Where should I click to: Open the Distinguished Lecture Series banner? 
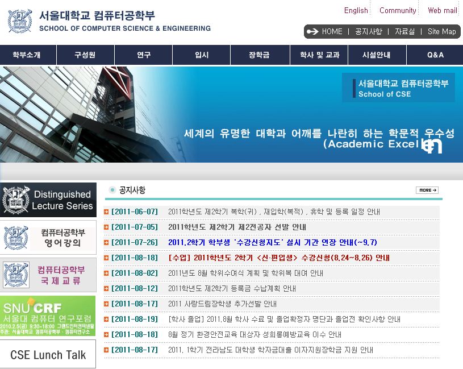(48, 200)
